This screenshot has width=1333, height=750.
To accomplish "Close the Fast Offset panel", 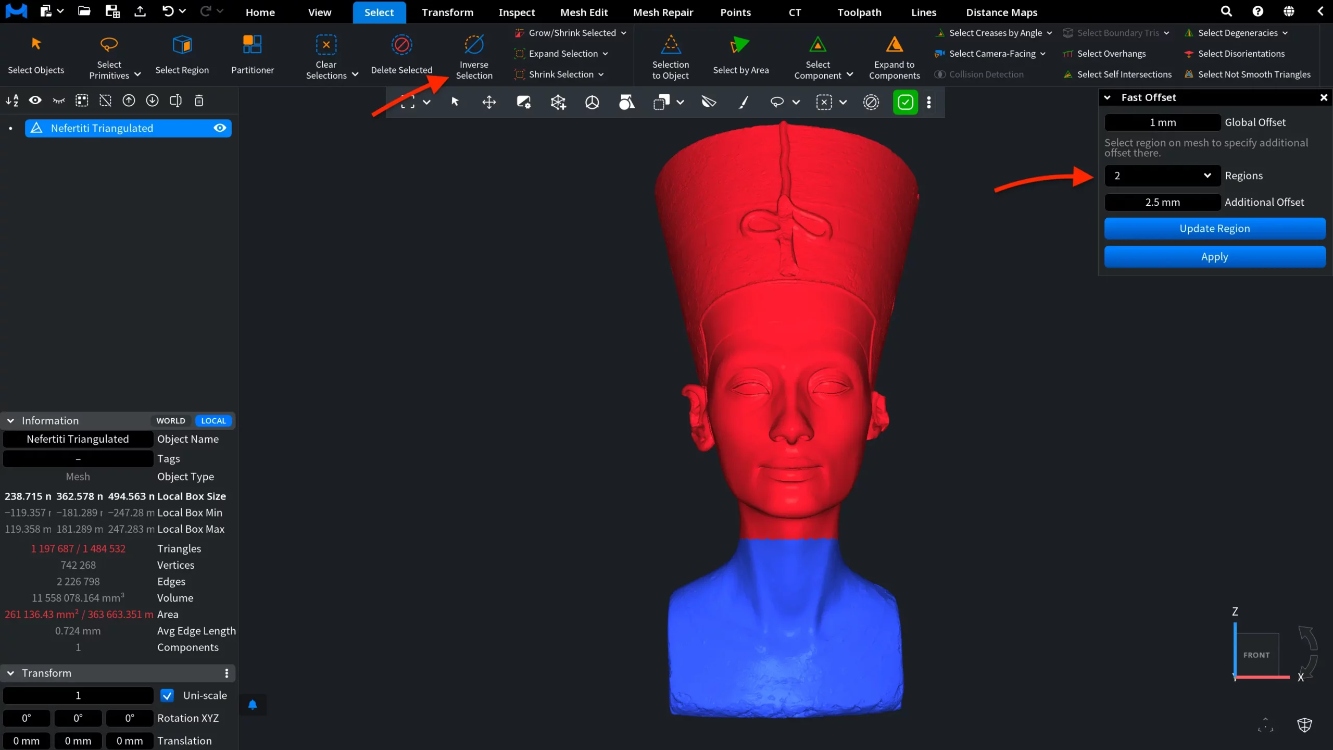I will pyautogui.click(x=1324, y=97).
